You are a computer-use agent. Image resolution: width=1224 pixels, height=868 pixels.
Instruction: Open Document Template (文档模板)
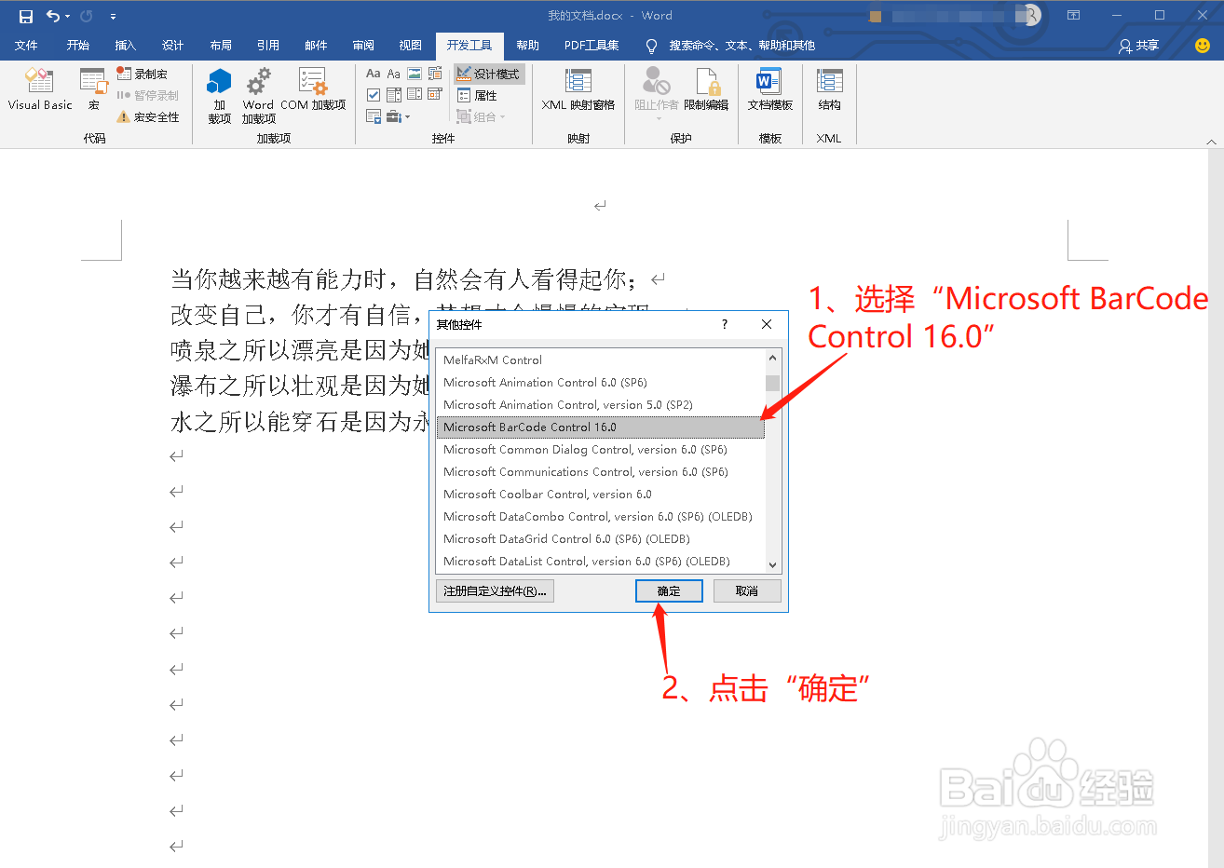coord(769,89)
